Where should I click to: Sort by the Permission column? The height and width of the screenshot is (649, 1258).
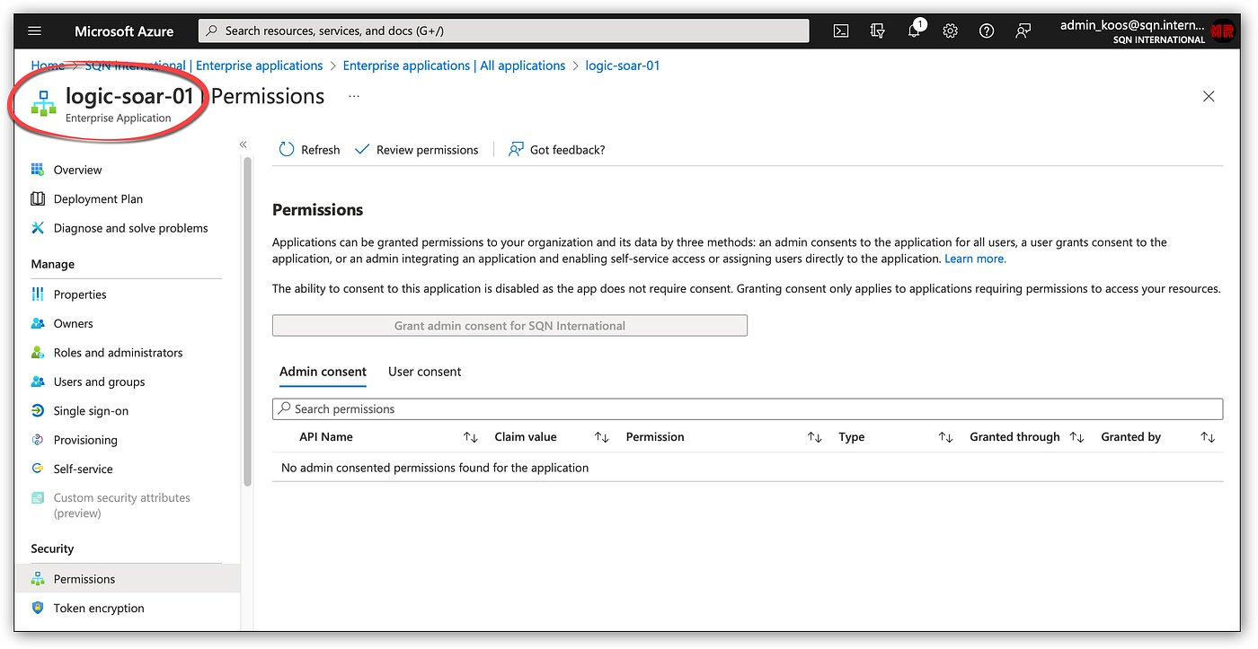coord(814,437)
